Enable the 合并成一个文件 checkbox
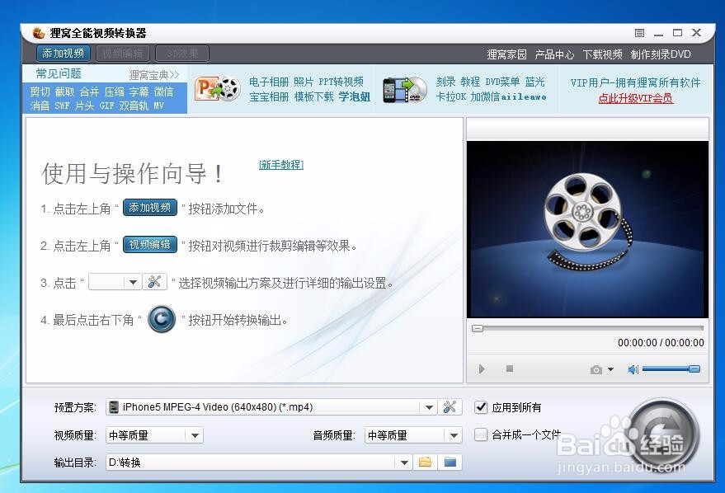 click(x=481, y=434)
